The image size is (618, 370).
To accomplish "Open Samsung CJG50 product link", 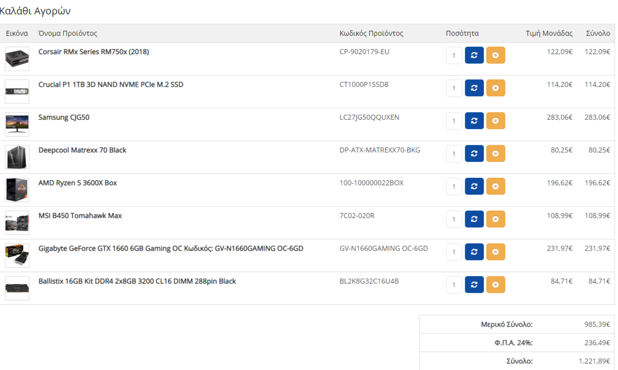I will [64, 117].
